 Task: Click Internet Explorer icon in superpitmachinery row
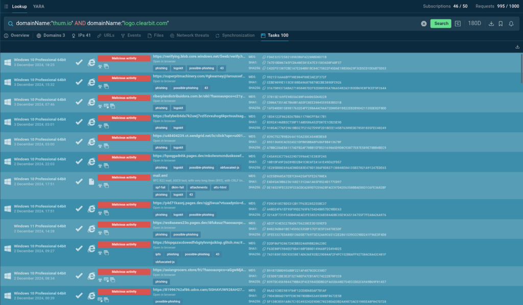[91, 82]
